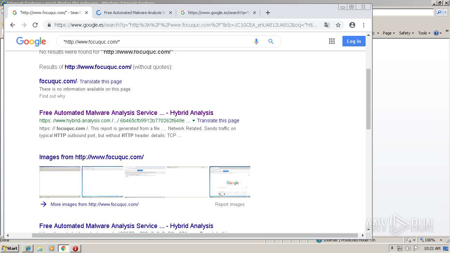Click the Chrome address bar URL
The width and height of the screenshot is (450, 253).
click(x=186, y=25)
